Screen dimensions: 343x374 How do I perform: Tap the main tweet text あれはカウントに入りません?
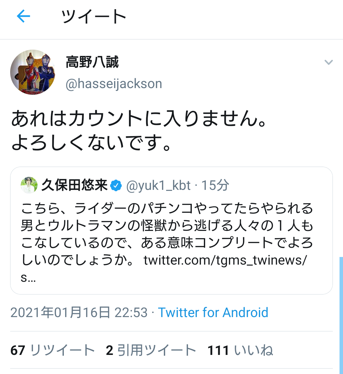138,119
